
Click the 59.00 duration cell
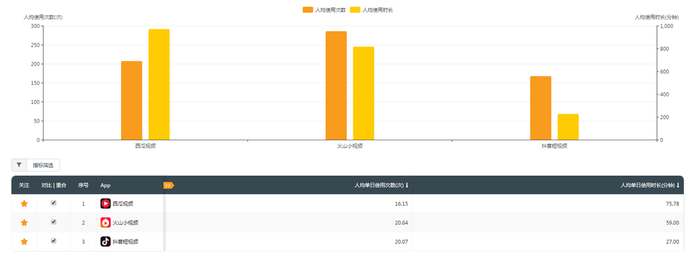pyautogui.click(x=672, y=223)
